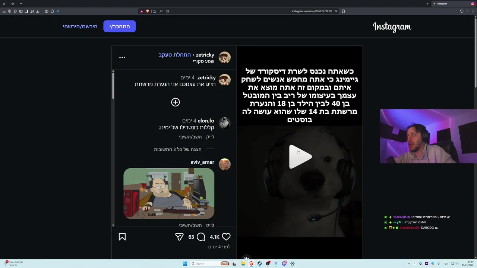Click the לפני 4 ימים timestamp
This screenshot has width=477, height=268.
(219, 247)
